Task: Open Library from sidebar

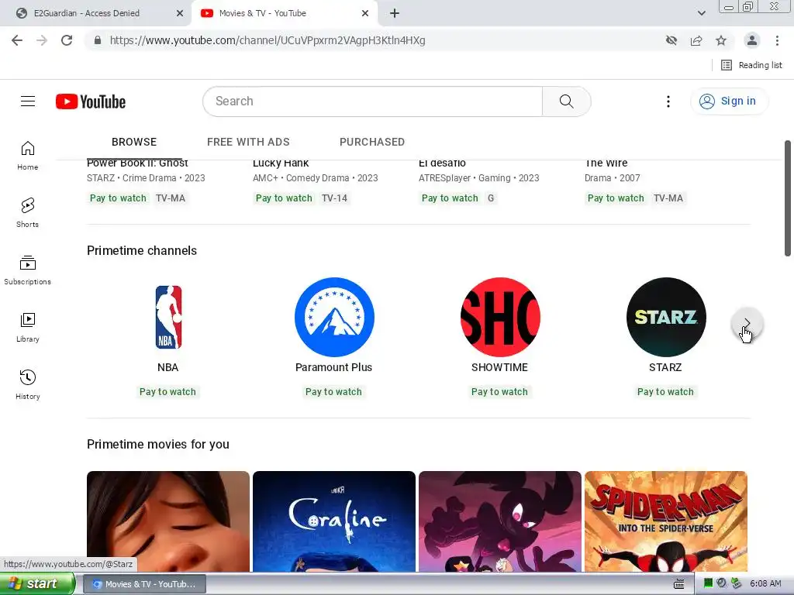Action: pos(28,328)
